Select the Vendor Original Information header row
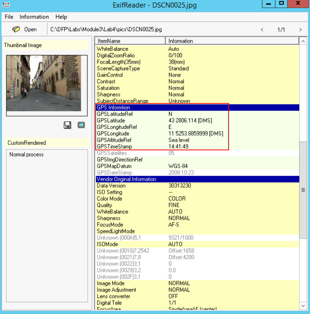310x314 pixels. click(x=197, y=179)
